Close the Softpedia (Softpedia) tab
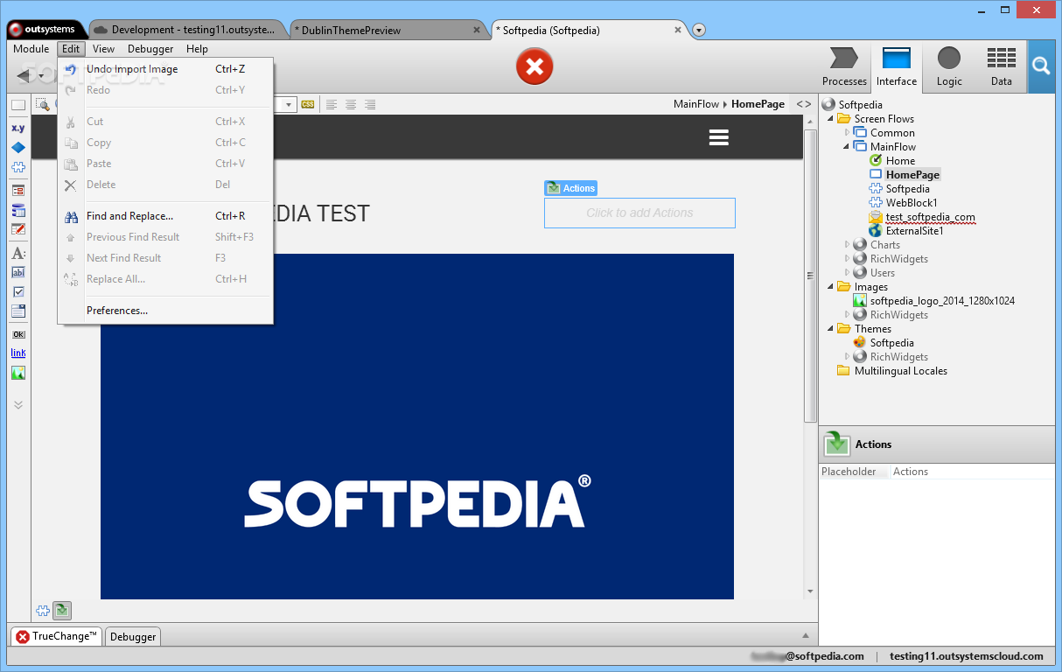Viewport: 1062px width, 672px height. point(678,30)
